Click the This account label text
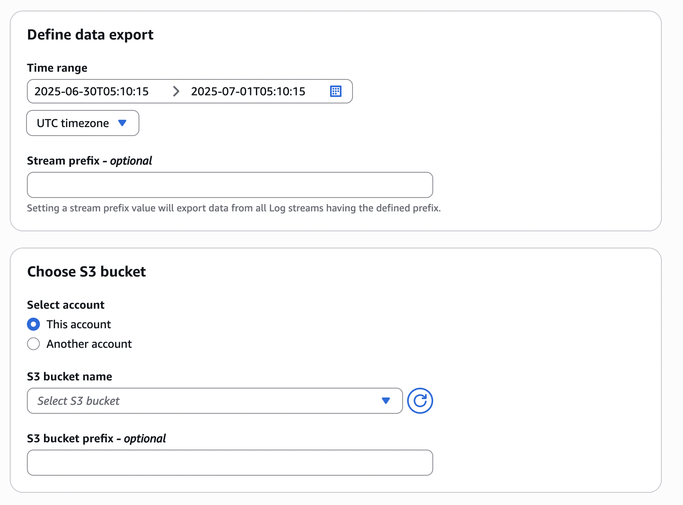 (x=79, y=324)
